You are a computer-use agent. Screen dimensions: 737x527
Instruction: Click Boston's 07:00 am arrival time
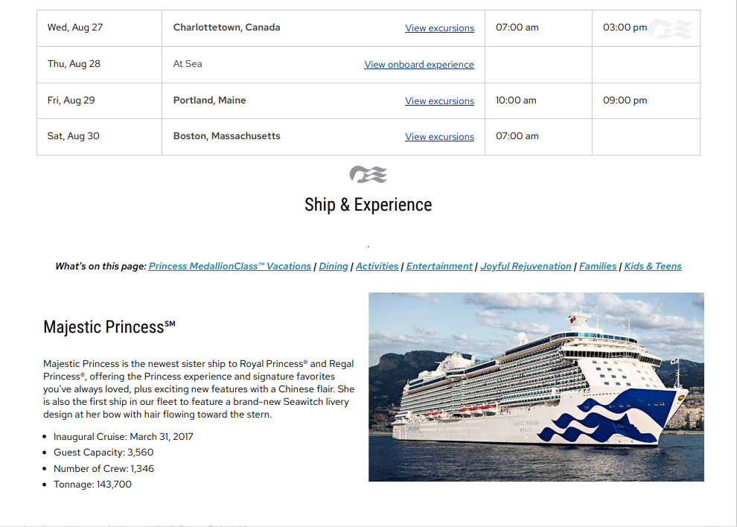[x=517, y=136]
